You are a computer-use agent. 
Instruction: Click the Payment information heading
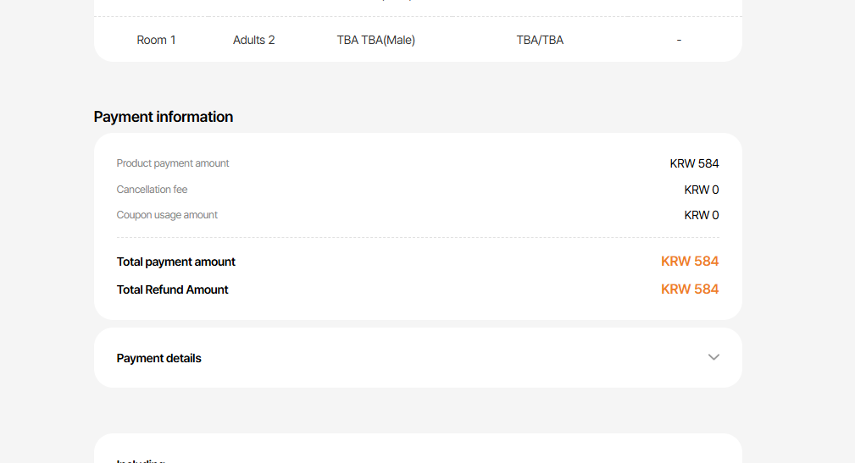pyautogui.click(x=164, y=117)
